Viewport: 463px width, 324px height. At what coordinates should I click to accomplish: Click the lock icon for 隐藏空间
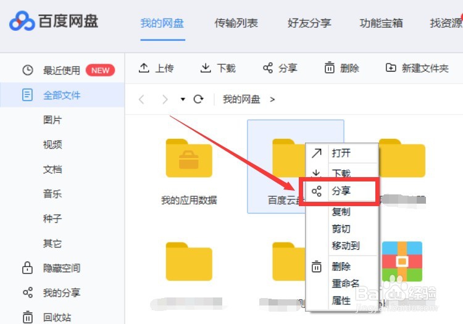point(27,268)
